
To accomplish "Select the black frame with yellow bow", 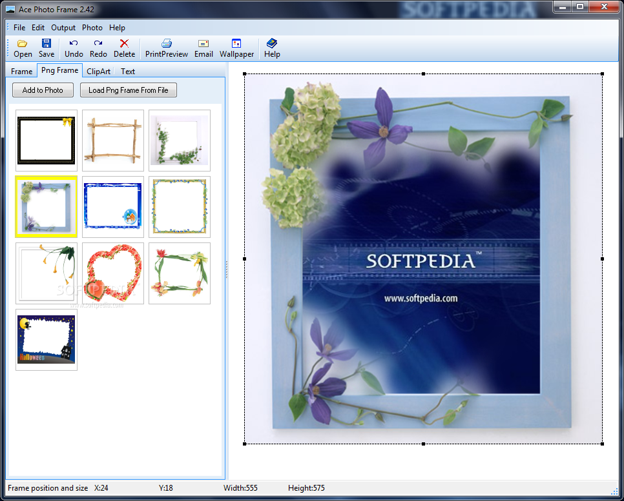I will (46, 141).
